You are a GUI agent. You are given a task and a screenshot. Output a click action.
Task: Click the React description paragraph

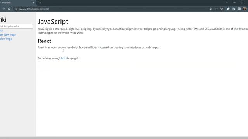point(98,47)
